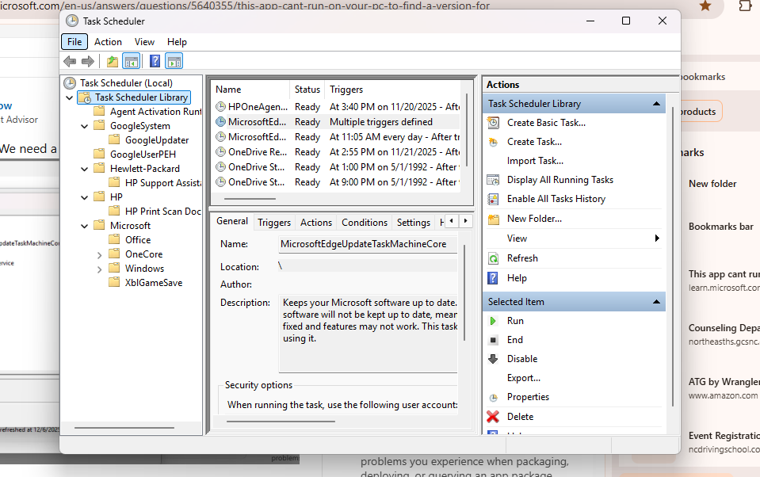Collapse the Hewlett-Packard folder node

pos(84,169)
